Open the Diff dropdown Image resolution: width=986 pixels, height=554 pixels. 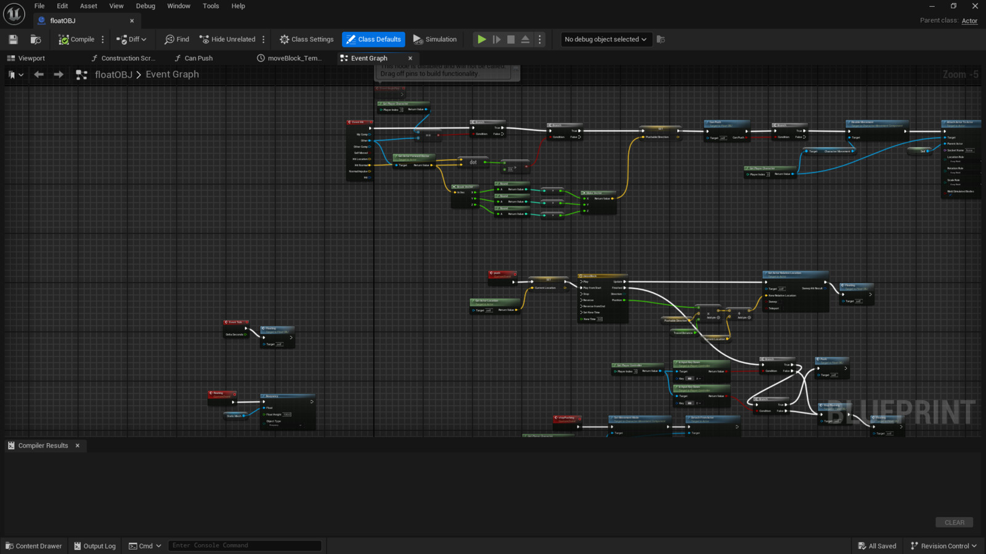(131, 39)
